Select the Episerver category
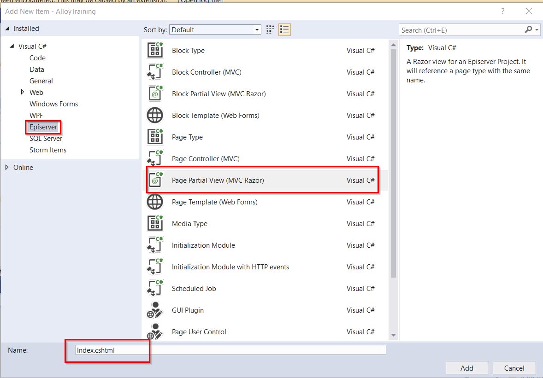 tap(43, 127)
